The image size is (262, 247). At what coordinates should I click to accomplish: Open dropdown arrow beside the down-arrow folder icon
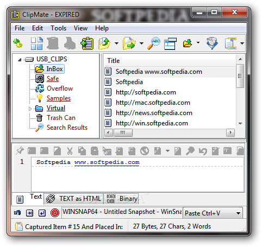pyautogui.click(x=198, y=43)
